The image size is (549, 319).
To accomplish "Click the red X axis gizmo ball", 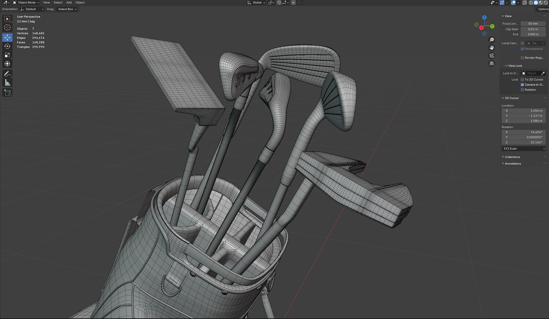I will point(482,28).
